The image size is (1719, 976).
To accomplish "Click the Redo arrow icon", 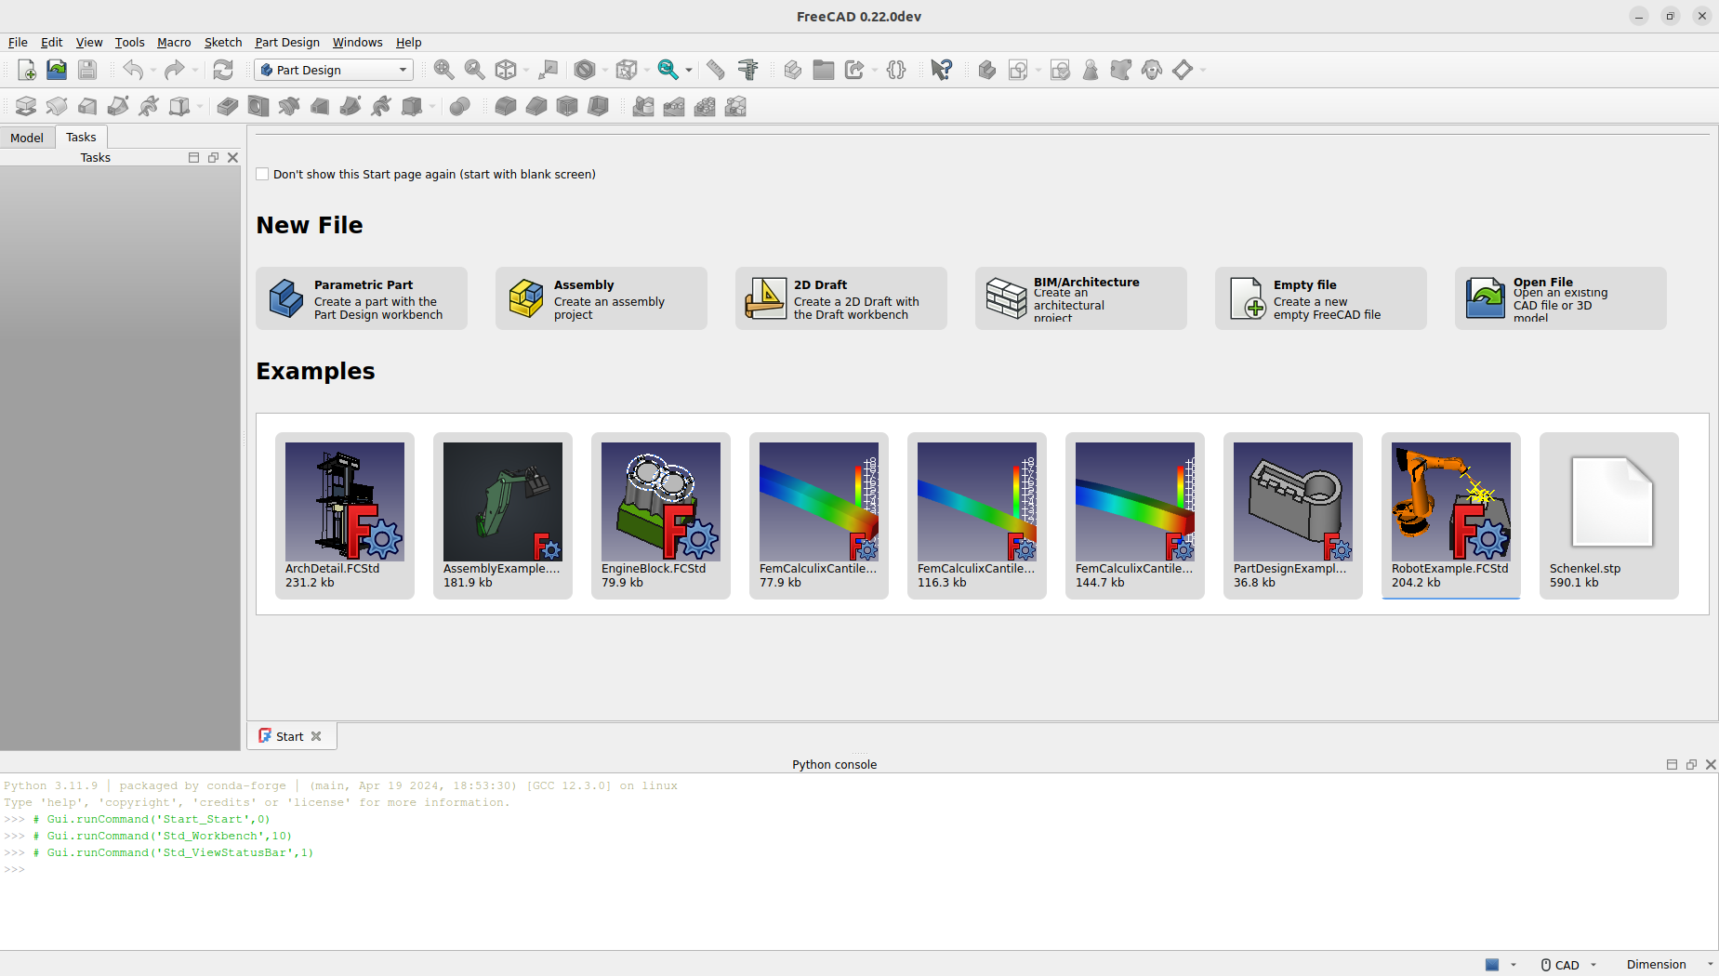I will tap(174, 70).
